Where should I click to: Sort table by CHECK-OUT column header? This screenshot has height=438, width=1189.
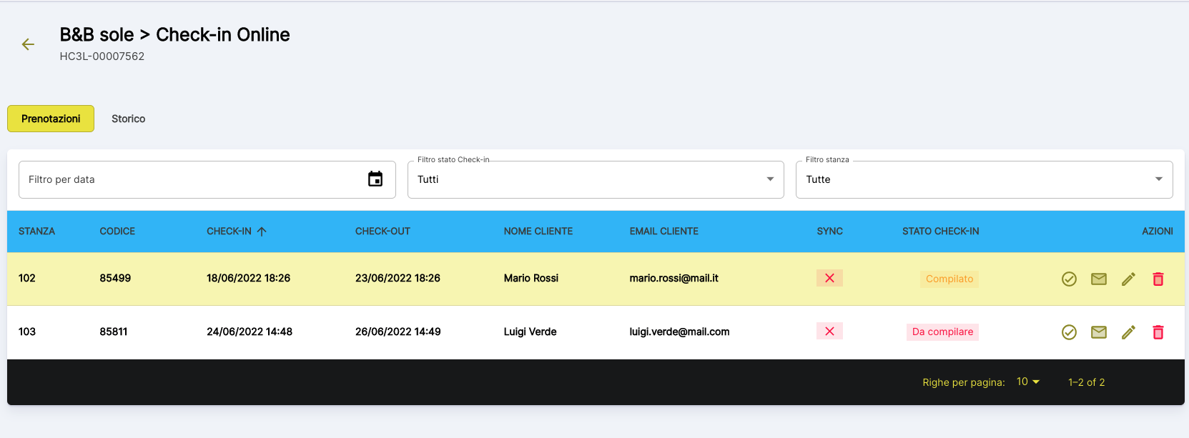(383, 232)
